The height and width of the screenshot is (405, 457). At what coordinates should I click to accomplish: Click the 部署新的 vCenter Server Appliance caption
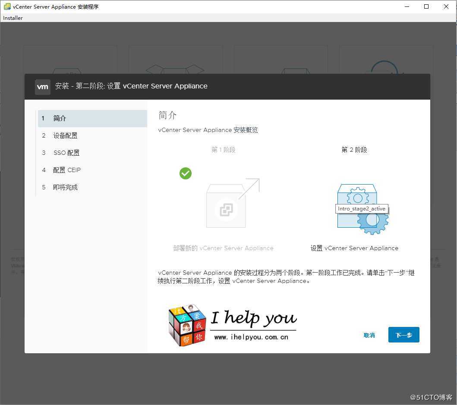pyautogui.click(x=223, y=248)
